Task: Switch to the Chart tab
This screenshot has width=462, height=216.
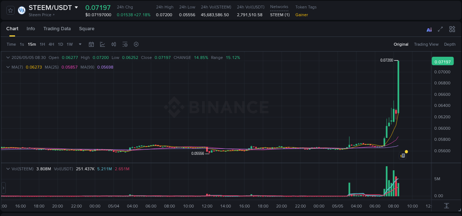Action: 12,29
